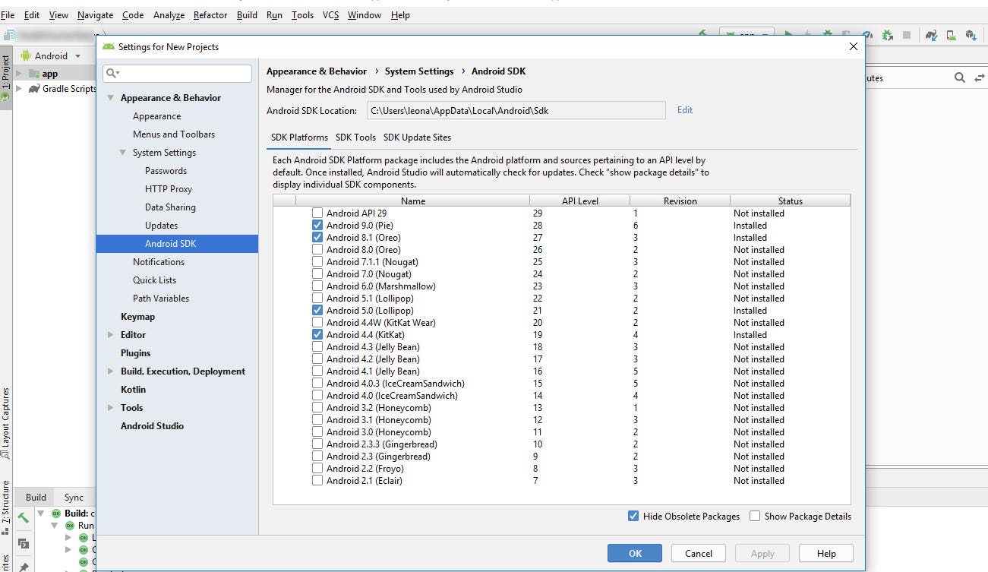Click the green hammer icon in Build panel
The height and width of the screenshot is (572, 988).
[x=23, y=518]
